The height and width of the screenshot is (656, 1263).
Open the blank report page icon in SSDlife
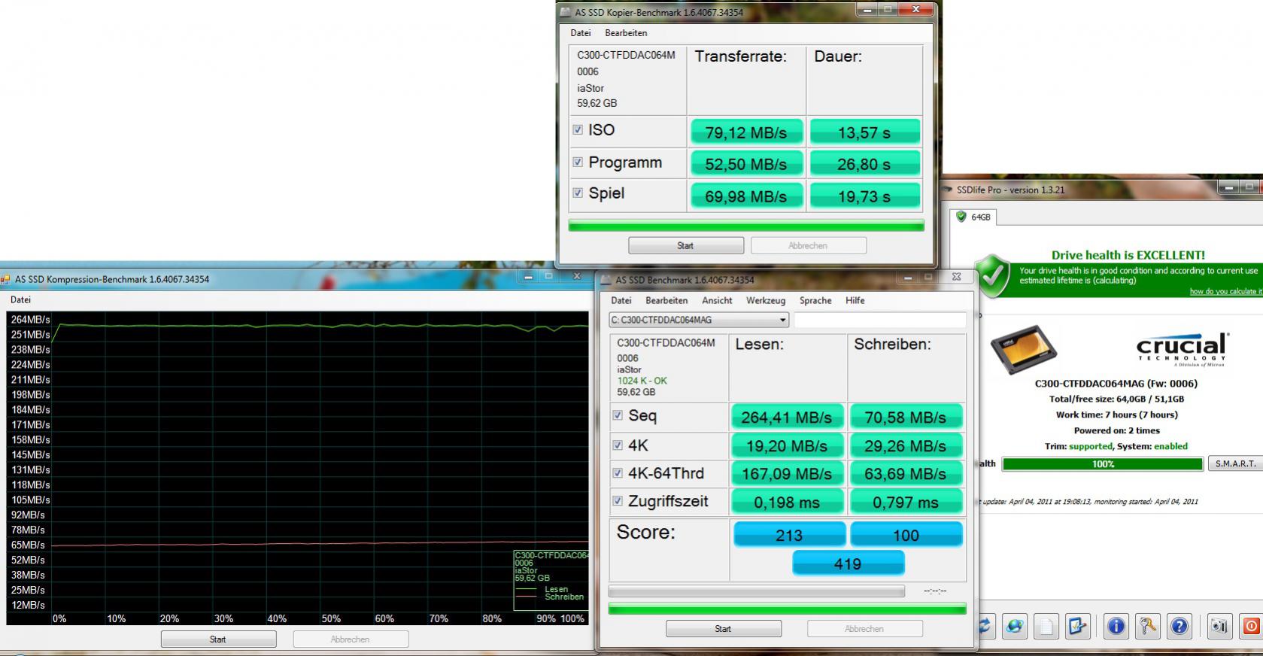1046,626
